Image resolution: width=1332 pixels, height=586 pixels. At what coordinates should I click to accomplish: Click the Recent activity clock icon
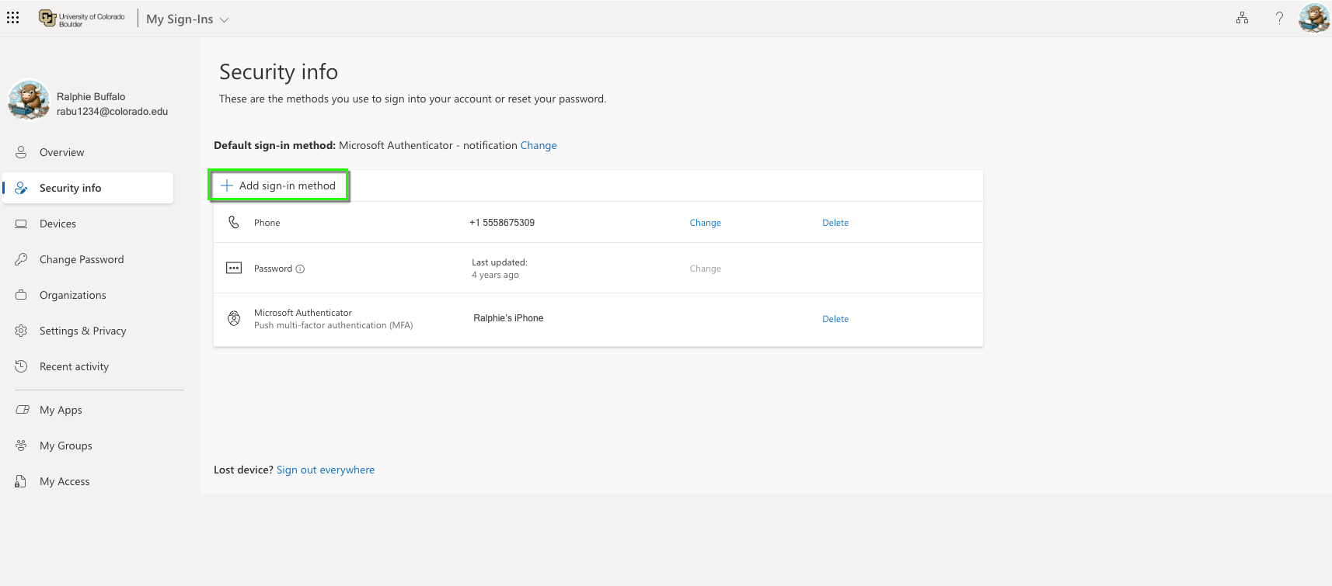(x=22, y=366)
